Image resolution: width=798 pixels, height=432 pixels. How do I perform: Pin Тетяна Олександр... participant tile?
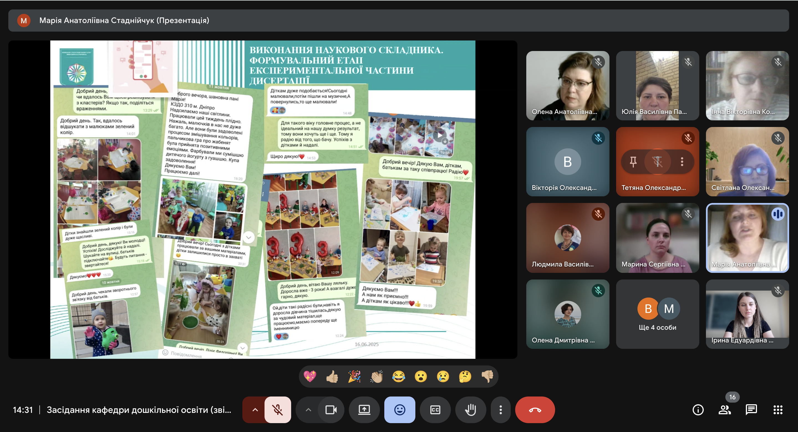tap(633, 161)
